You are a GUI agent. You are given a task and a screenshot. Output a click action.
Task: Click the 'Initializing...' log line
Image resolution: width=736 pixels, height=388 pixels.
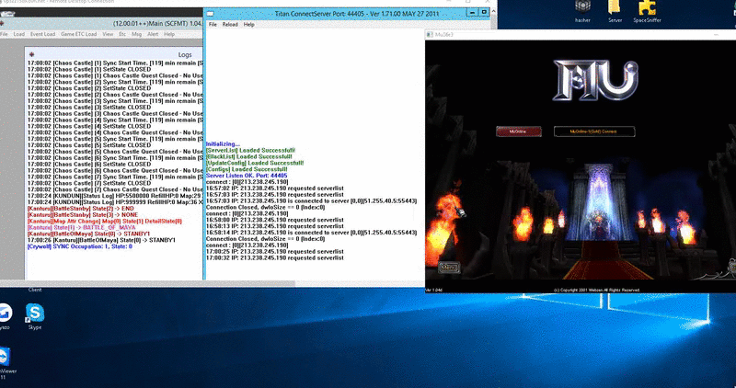pos(223,144)
